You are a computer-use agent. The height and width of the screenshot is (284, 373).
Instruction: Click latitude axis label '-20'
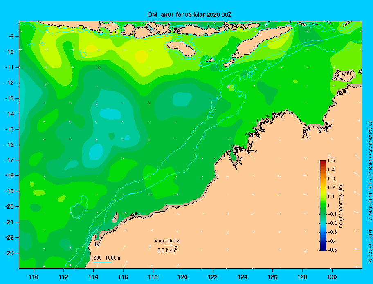point(9,206)
